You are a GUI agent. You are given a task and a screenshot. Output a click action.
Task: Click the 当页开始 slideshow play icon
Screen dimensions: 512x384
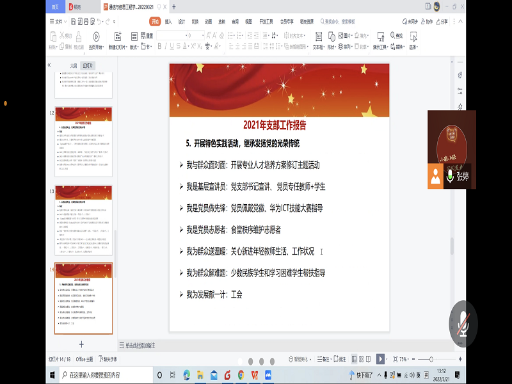[96, 36]
